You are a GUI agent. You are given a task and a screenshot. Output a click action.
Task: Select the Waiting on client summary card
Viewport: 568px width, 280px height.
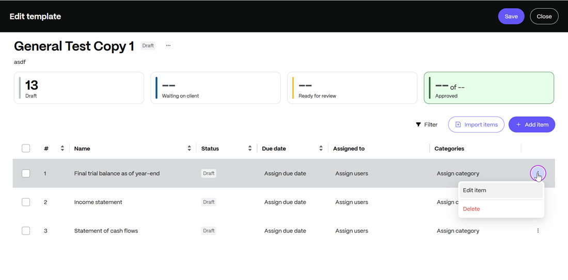215,88
